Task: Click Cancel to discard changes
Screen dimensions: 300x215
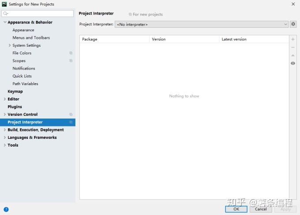Action: click(261, 209)
